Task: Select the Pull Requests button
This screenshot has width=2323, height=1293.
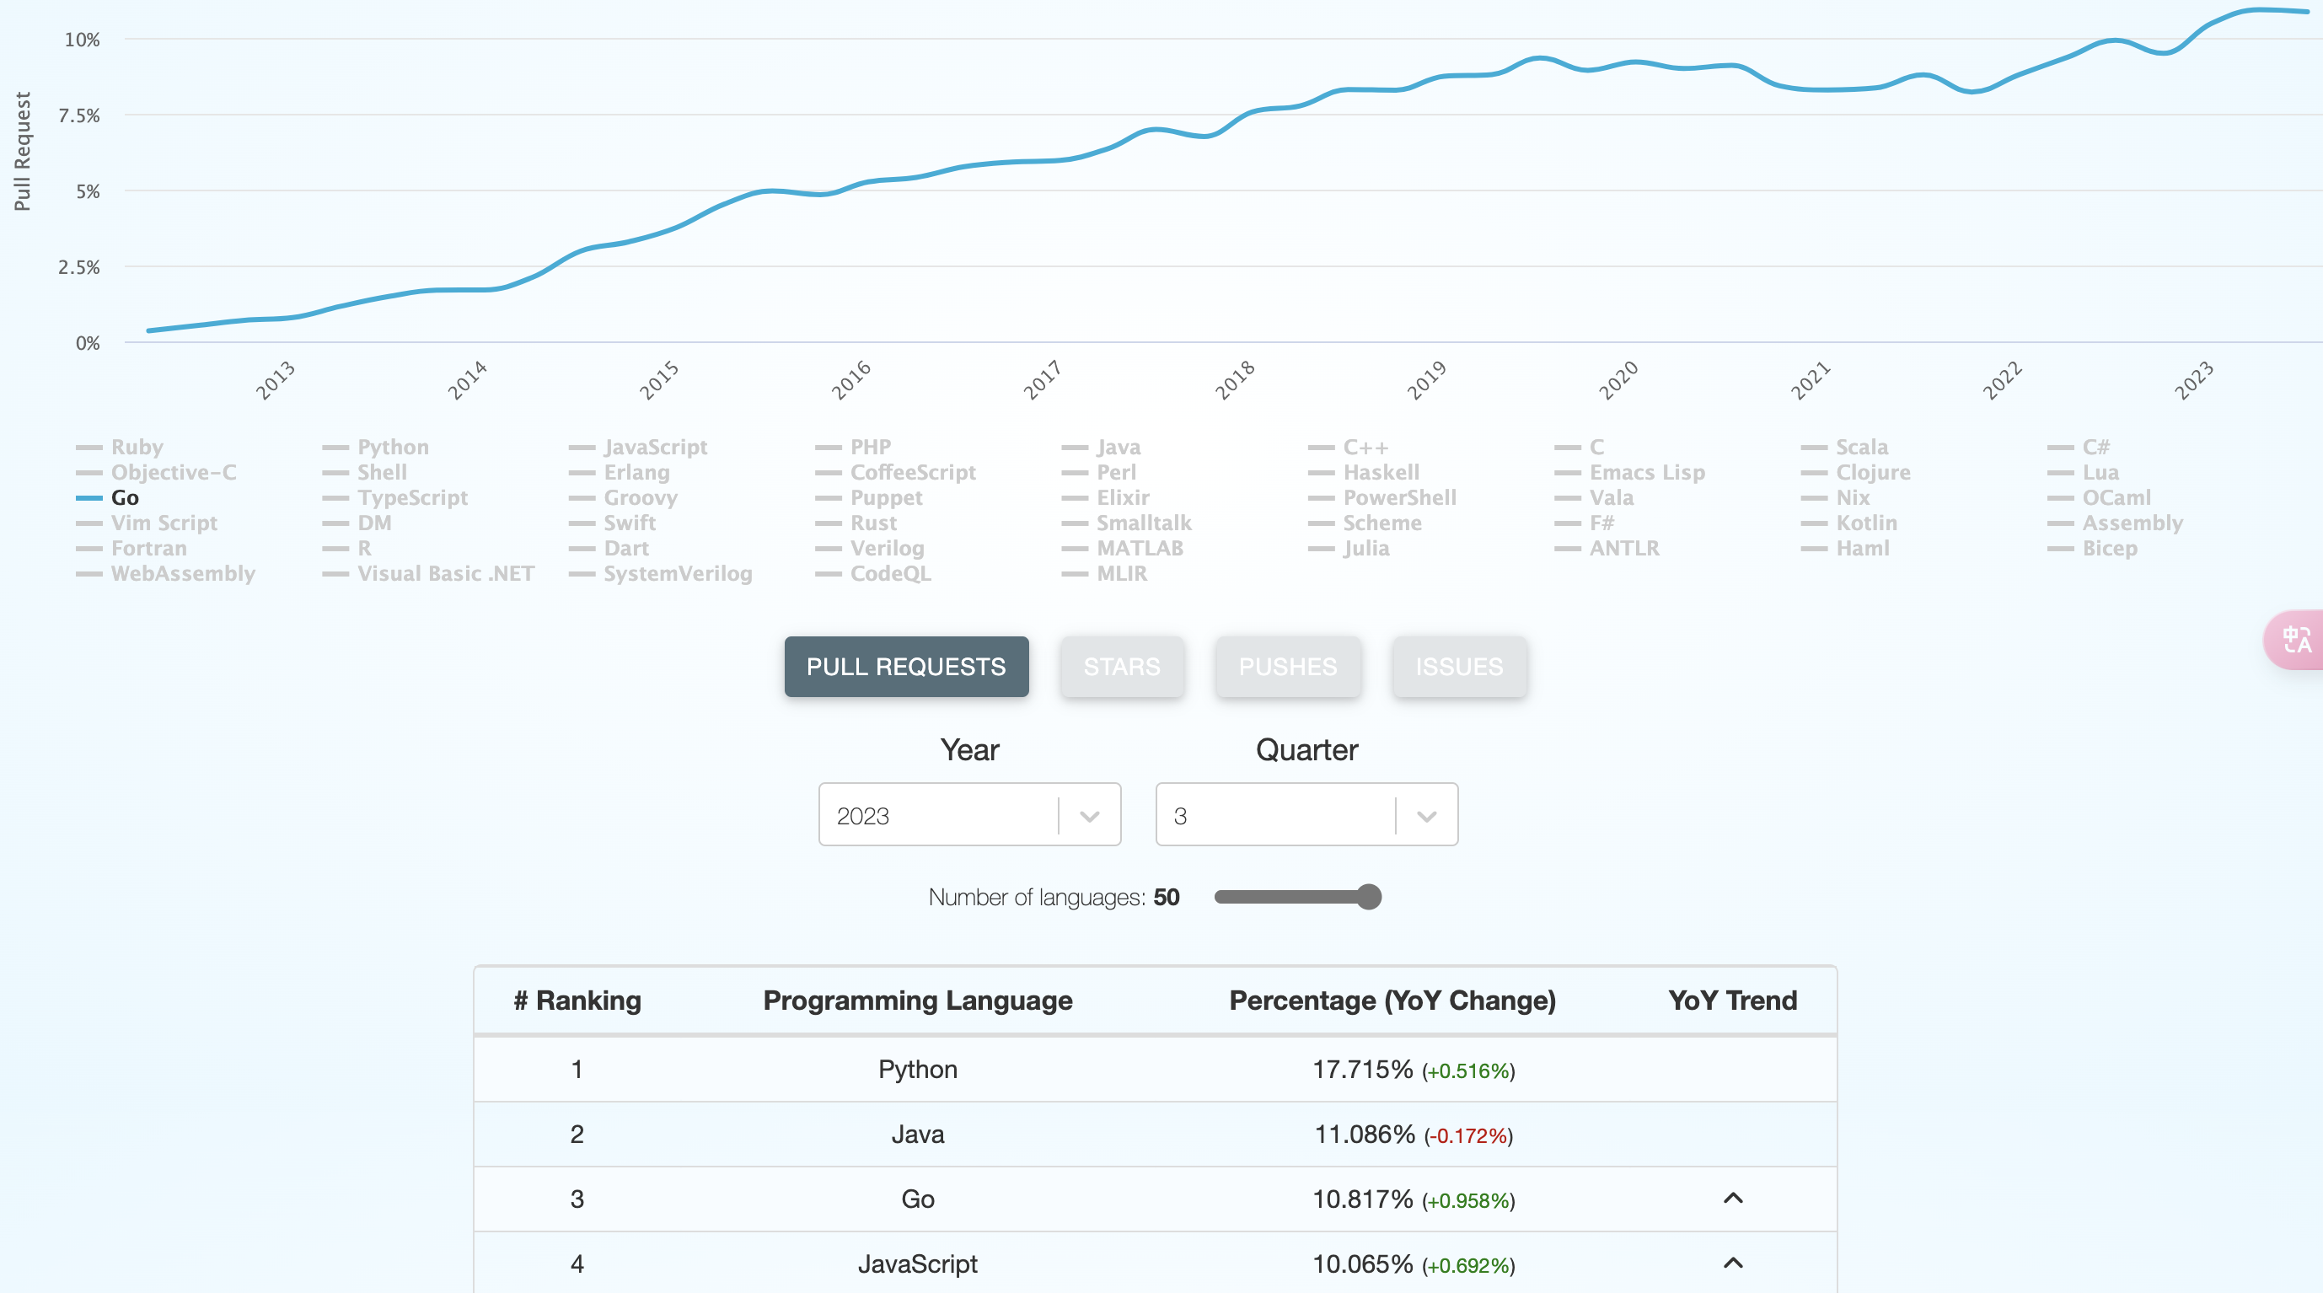Action: (905, 667)
